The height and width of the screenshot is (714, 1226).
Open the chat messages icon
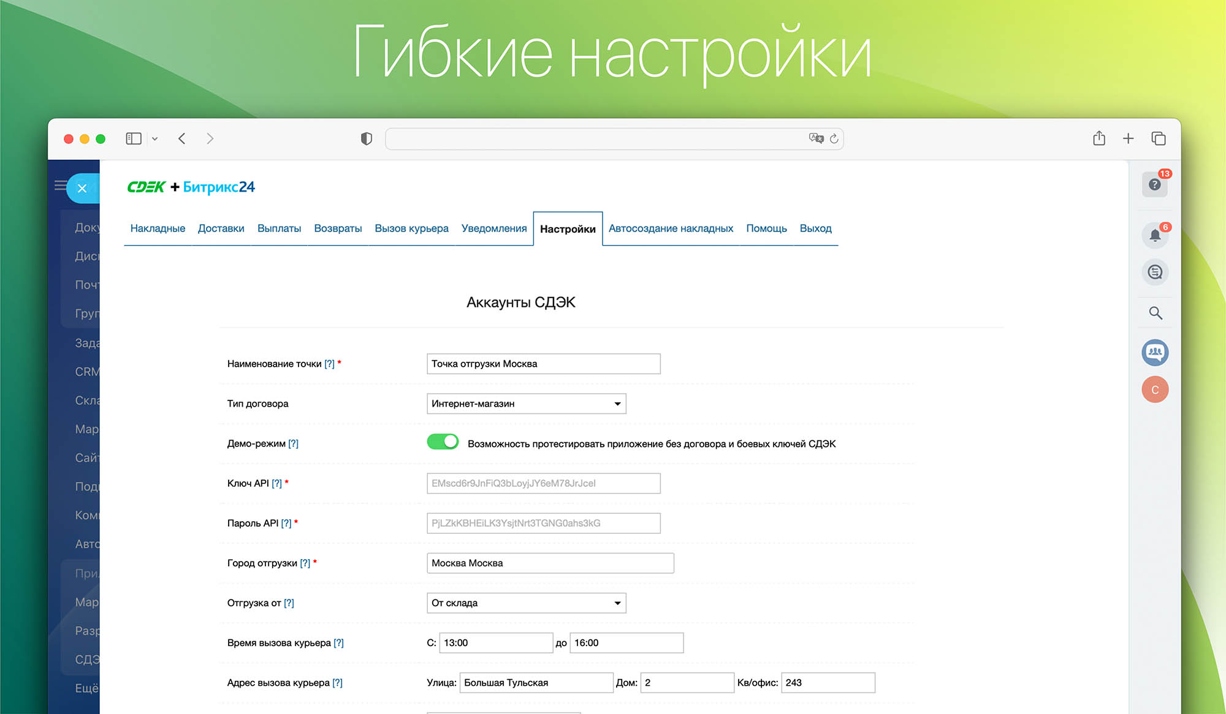click(x=1155, y=272)
